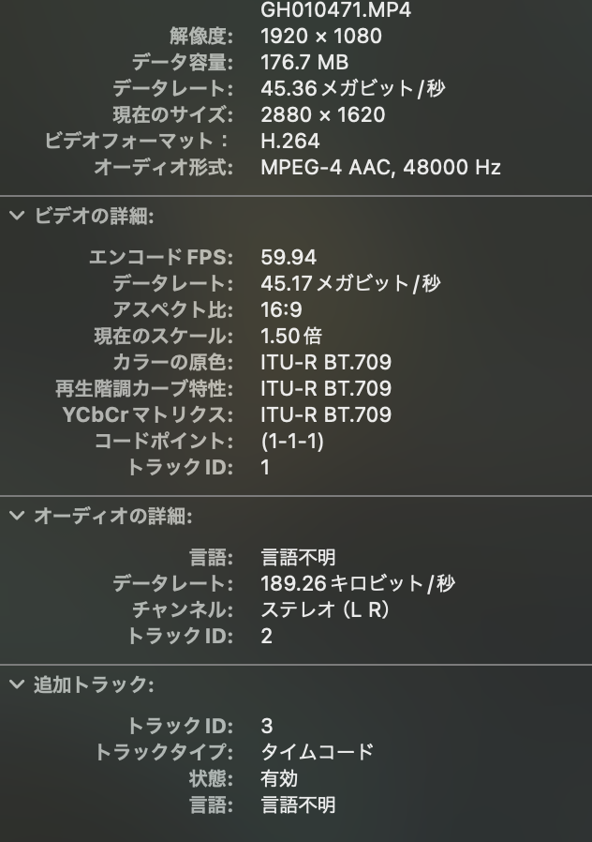Select the 1920 × 1080 resolution value
This screenshot has height=842, width=592.
point(320,37)
